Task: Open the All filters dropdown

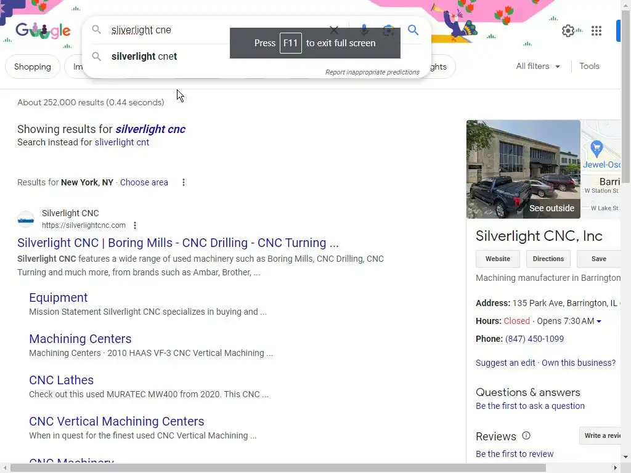Action: click(x=537, y=67)
